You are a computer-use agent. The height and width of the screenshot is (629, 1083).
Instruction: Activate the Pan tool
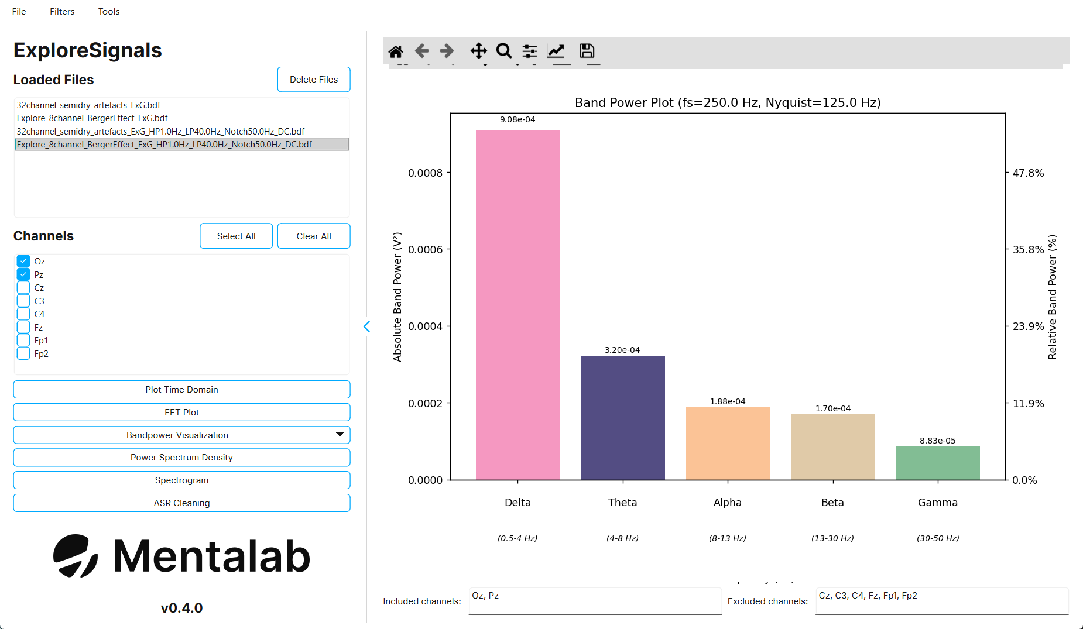point(479,51)
